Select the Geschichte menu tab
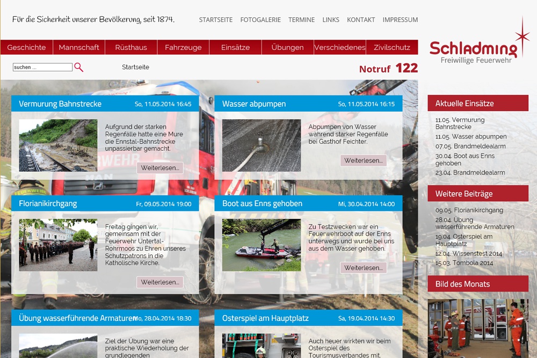The width and height of the screenshot is (537, 358). click(x=26, y=47)
